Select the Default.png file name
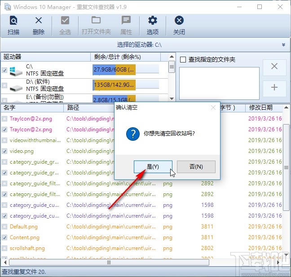The width and height of the screenshot is (291, 277). tap(23, 227)
